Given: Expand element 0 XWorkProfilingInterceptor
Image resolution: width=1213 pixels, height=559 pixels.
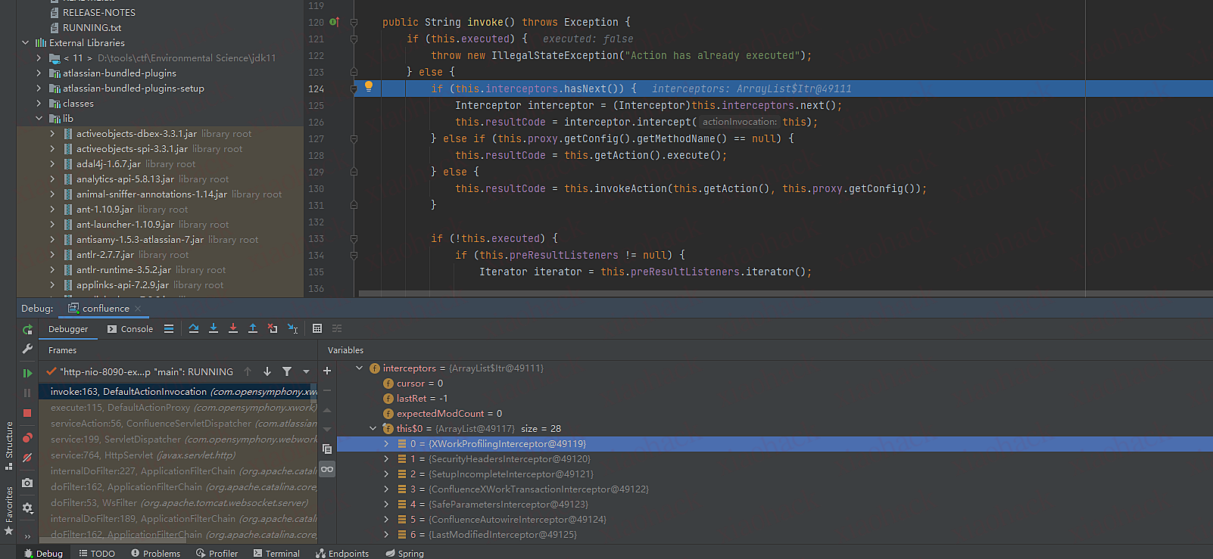Looking at the screenshot, I should (x=386, y=444).
